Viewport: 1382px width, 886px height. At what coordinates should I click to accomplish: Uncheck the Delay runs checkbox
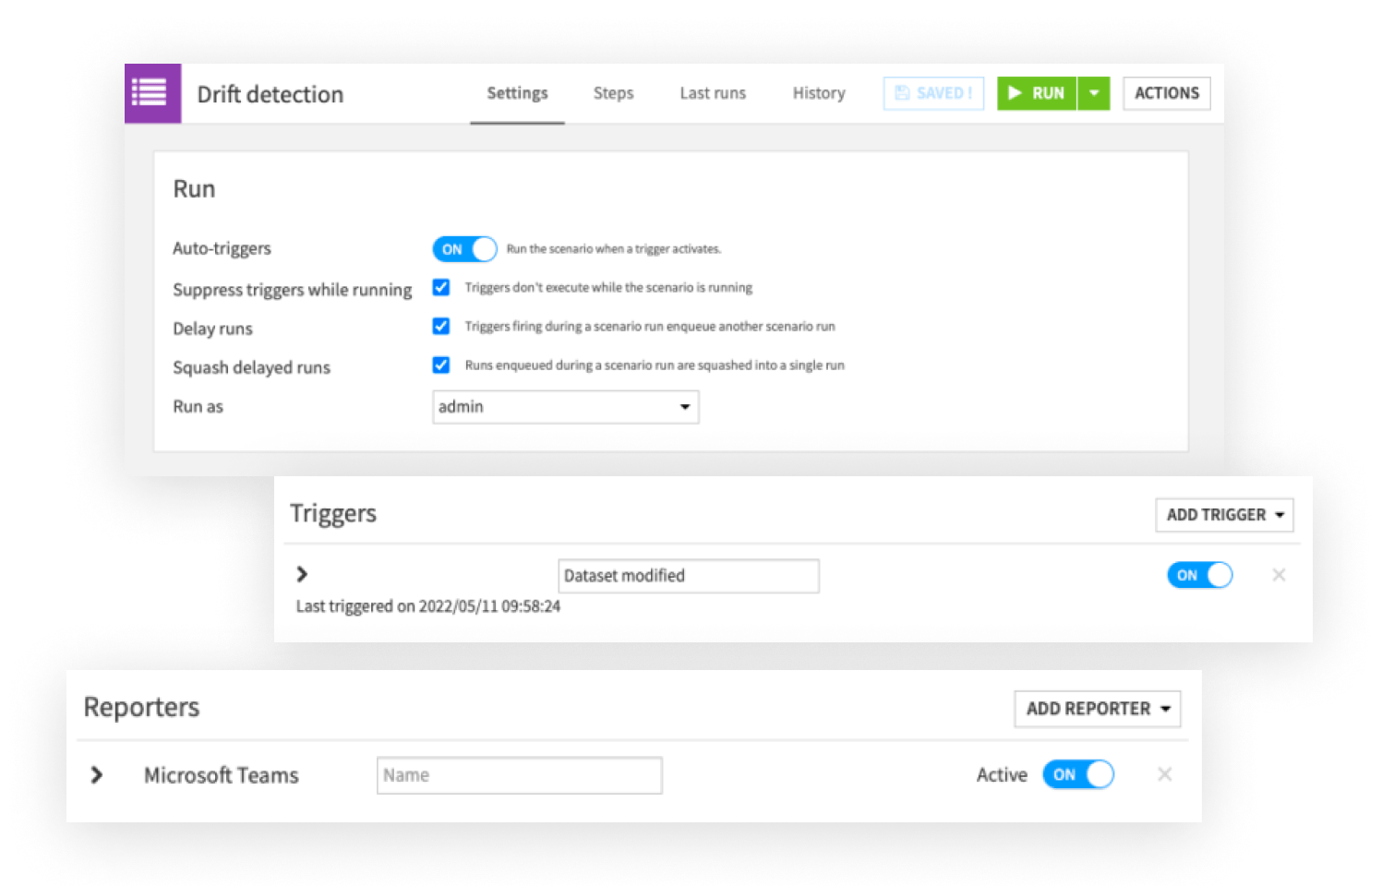pyautogui.click(x=441, y=327)
